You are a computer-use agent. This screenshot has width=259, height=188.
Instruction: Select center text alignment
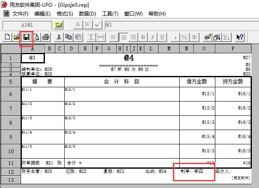tap(123, 37)
